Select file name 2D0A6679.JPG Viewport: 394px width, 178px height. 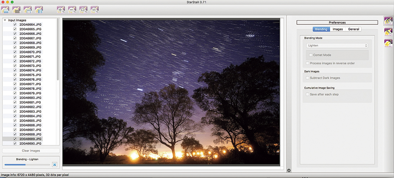[30, 93]
